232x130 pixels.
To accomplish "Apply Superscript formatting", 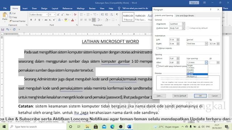I will tap(54, 20).
